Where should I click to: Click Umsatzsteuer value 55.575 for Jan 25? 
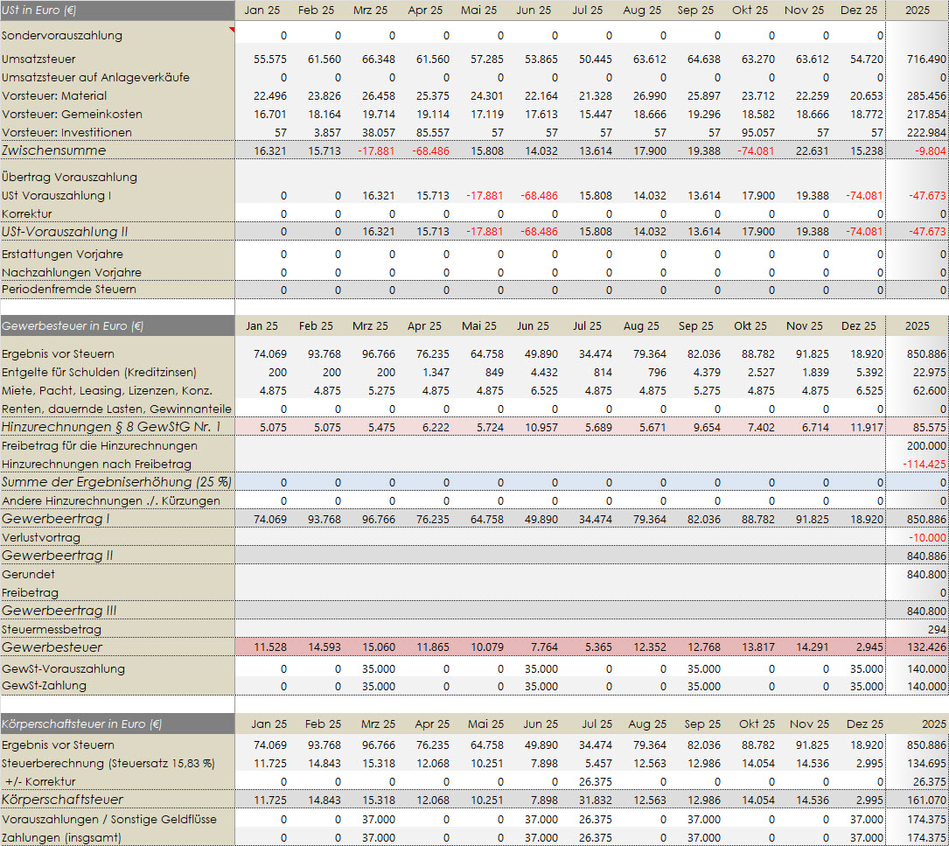coord(270,59)
